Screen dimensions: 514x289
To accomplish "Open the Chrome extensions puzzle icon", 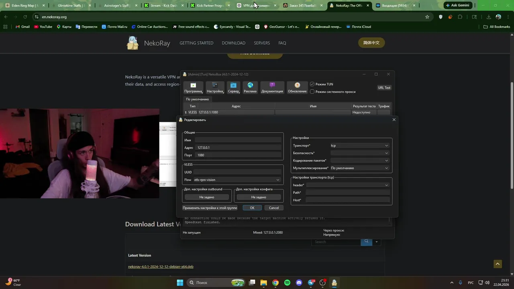I will tap(460, 17).
